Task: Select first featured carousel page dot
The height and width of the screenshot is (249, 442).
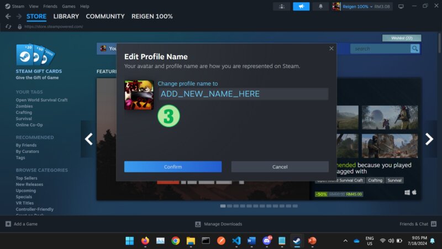Action: 223,206
